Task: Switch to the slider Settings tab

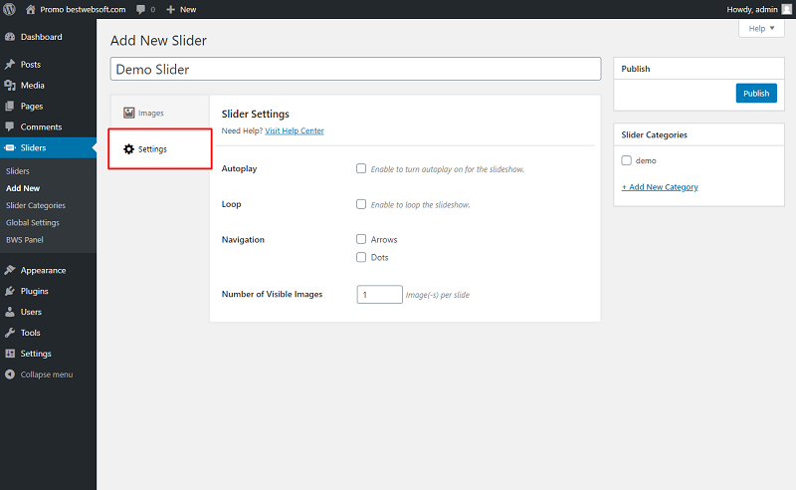Action: [160, 149]
